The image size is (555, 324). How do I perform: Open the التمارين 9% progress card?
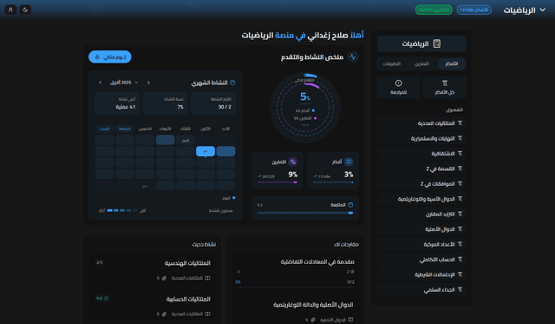point(277,170)
